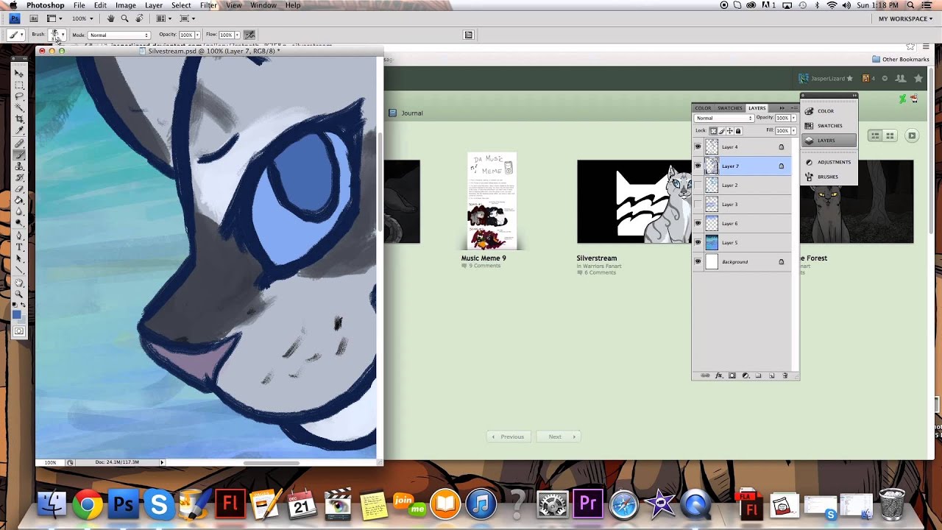
Task: Select the Paint Bucket tool
Action: click(19, 199)
